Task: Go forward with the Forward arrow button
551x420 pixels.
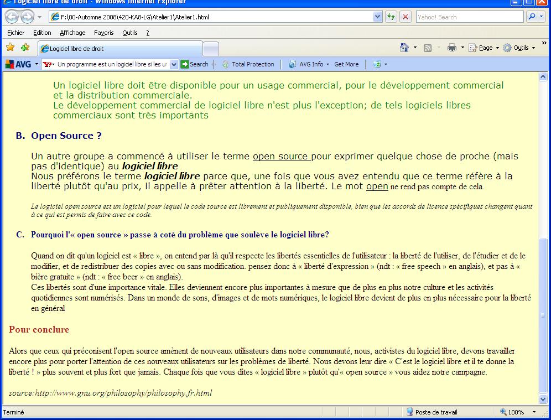Action: point(27,17)
